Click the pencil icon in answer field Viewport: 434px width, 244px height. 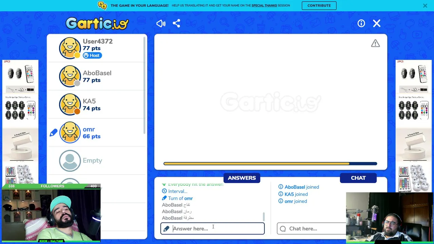coord(166,229)
